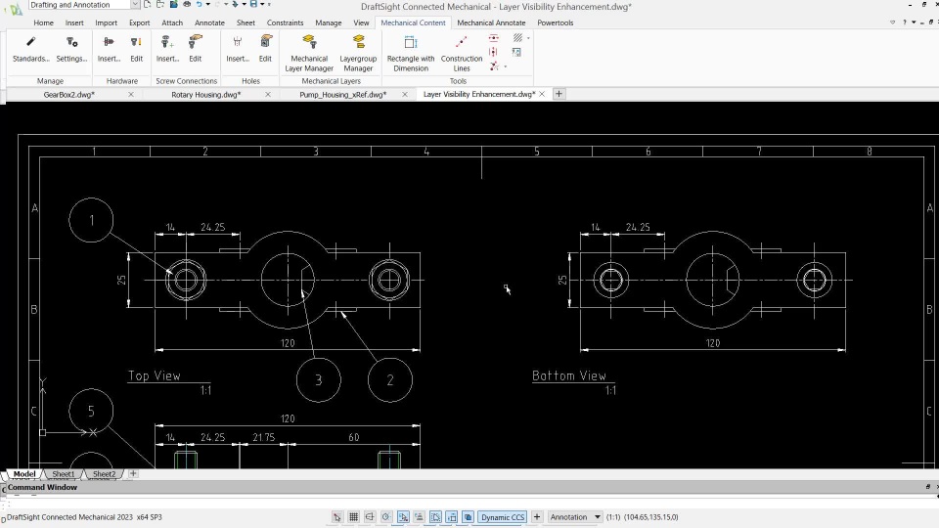Open the Constraints ribbon tab

[285, 22]
